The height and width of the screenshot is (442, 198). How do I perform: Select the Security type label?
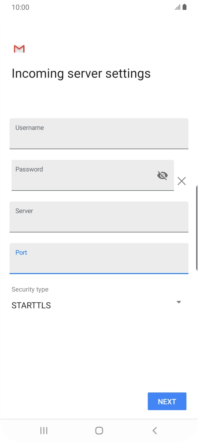click(x=30, y=289)
